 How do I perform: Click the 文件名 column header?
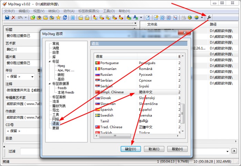click(x=174, y=24)
